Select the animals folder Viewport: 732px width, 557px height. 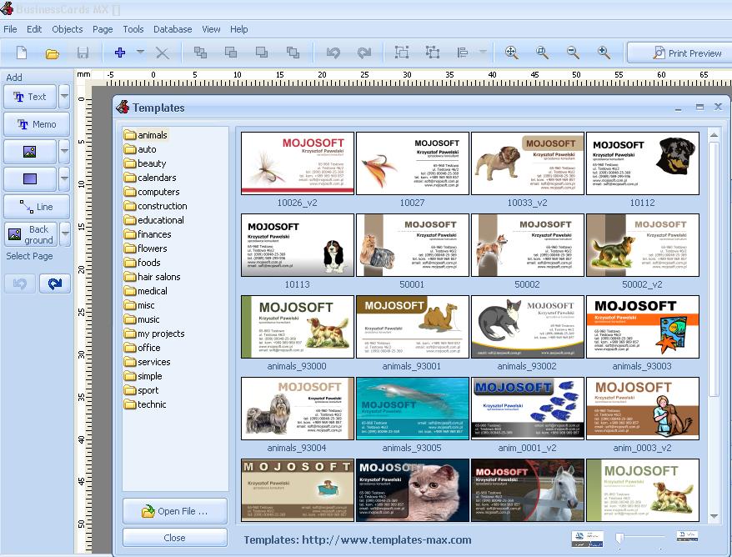pos(146,135)
